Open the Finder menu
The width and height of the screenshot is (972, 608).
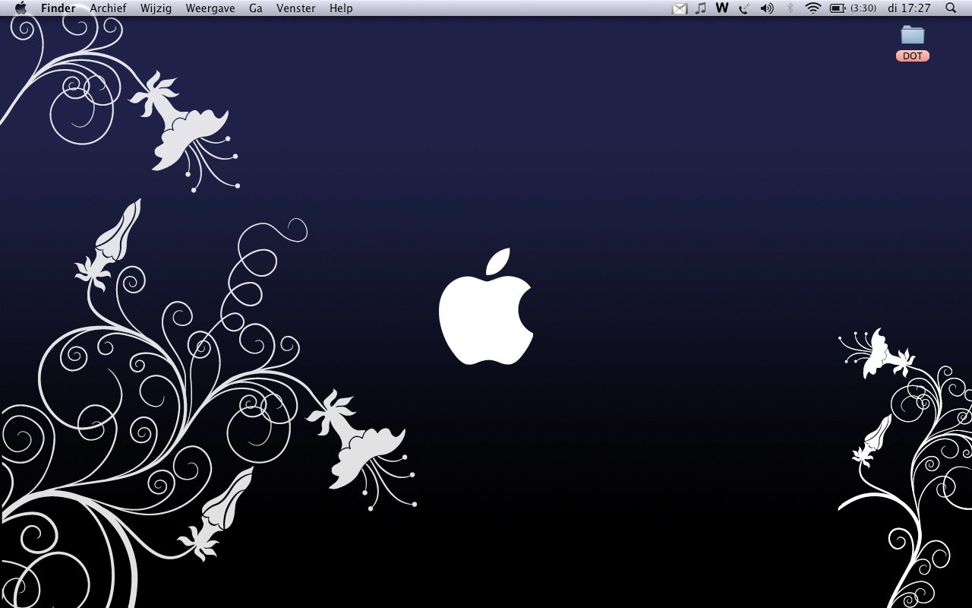click(x=58, y=8)
